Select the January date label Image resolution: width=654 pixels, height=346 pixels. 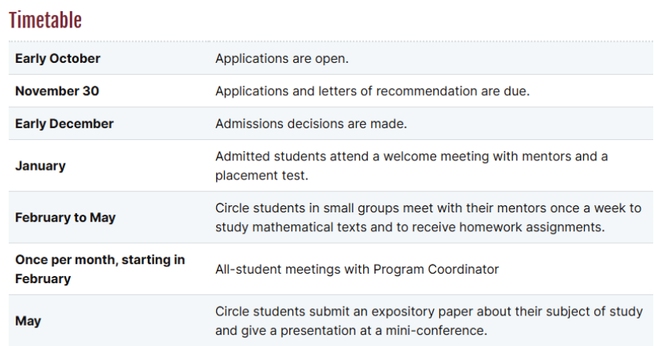(40, 166)
